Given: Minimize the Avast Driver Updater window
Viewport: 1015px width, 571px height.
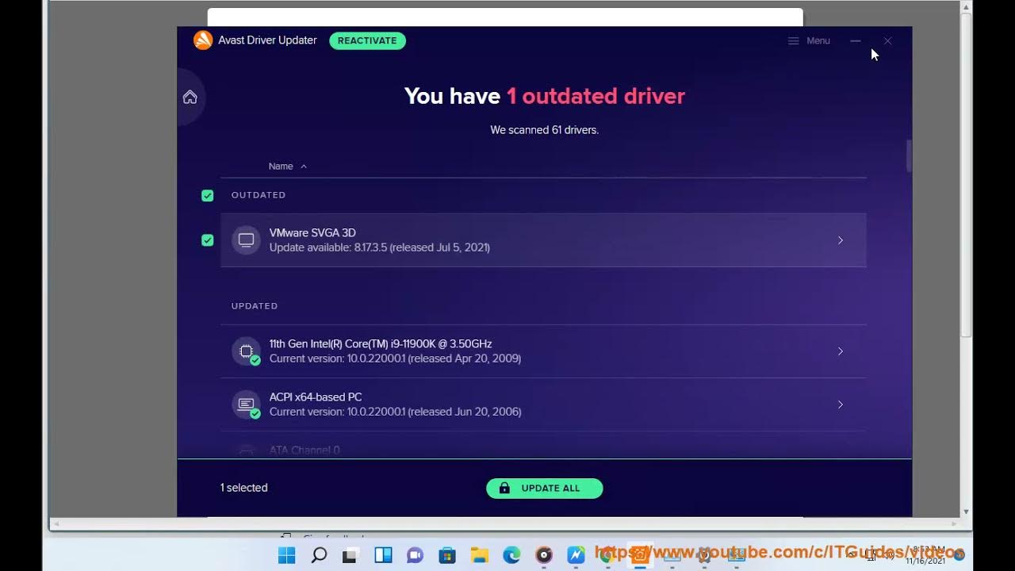Looking at the screenshot, I should pos(855,40).
